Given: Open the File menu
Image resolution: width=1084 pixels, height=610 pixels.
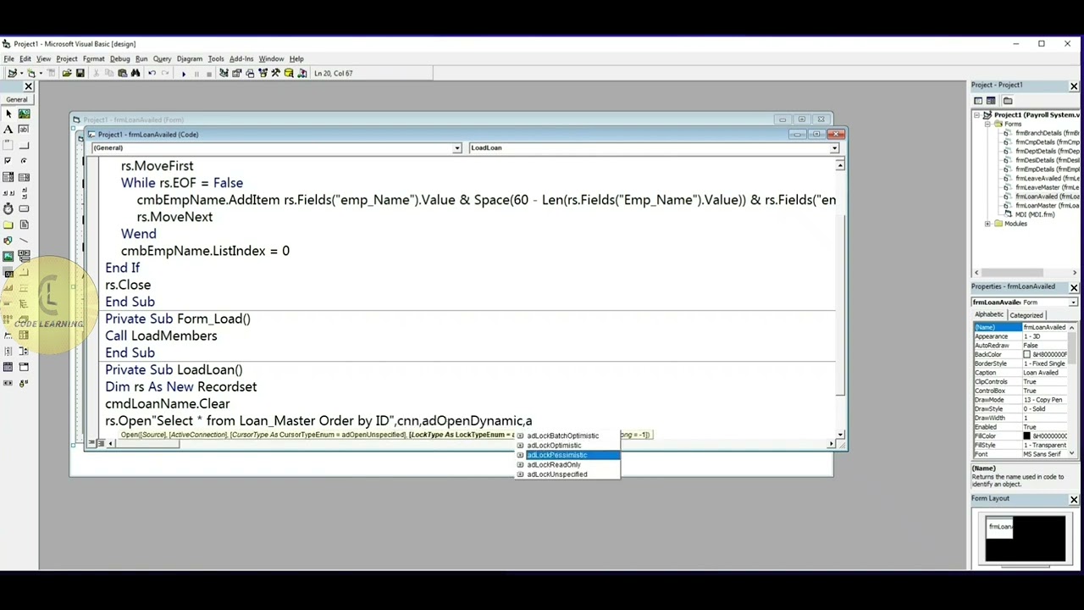Looking at the screenshot, I should 8,58.
